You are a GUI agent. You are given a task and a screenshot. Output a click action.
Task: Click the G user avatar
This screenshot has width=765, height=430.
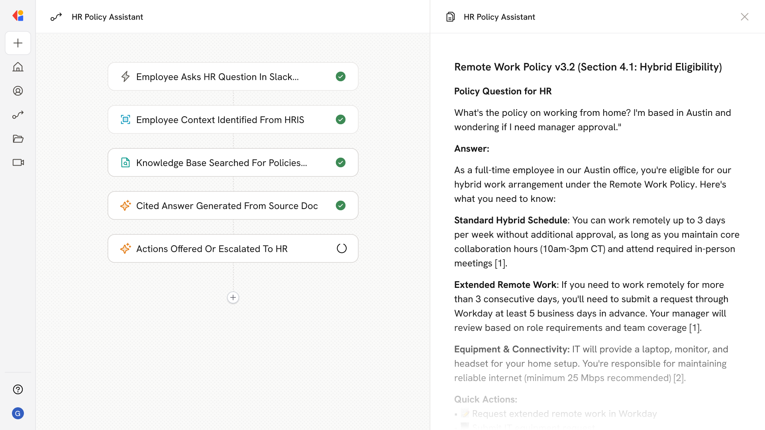[18, 413]
